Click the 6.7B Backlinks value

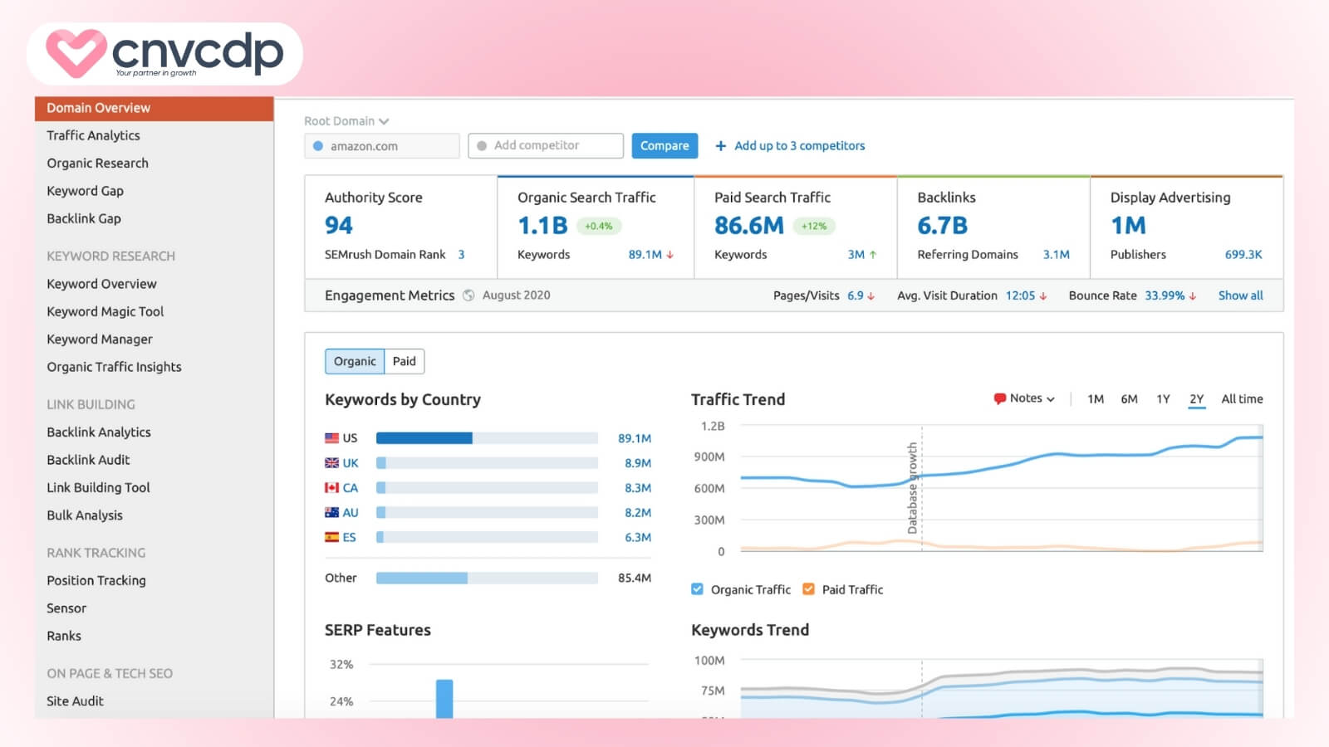pyautogui.click(x=942, y=226)
